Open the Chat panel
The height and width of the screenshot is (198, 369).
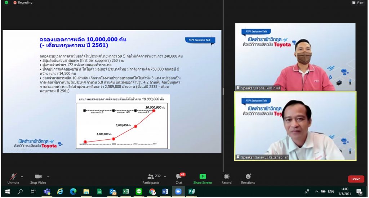click(179, 179)
